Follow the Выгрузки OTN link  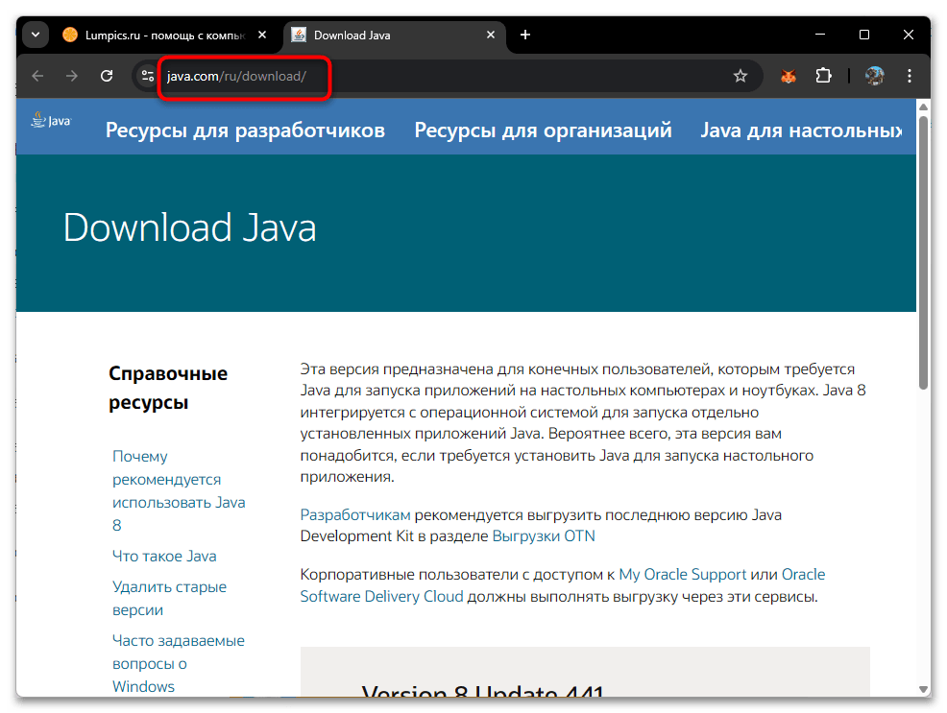(x=544, y=536)
